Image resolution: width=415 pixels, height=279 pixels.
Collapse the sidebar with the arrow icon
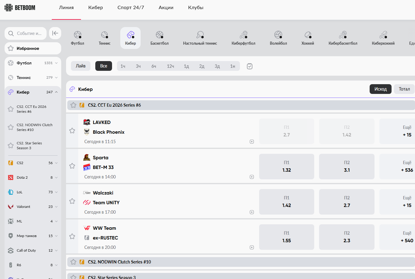(x=55, y=33)
